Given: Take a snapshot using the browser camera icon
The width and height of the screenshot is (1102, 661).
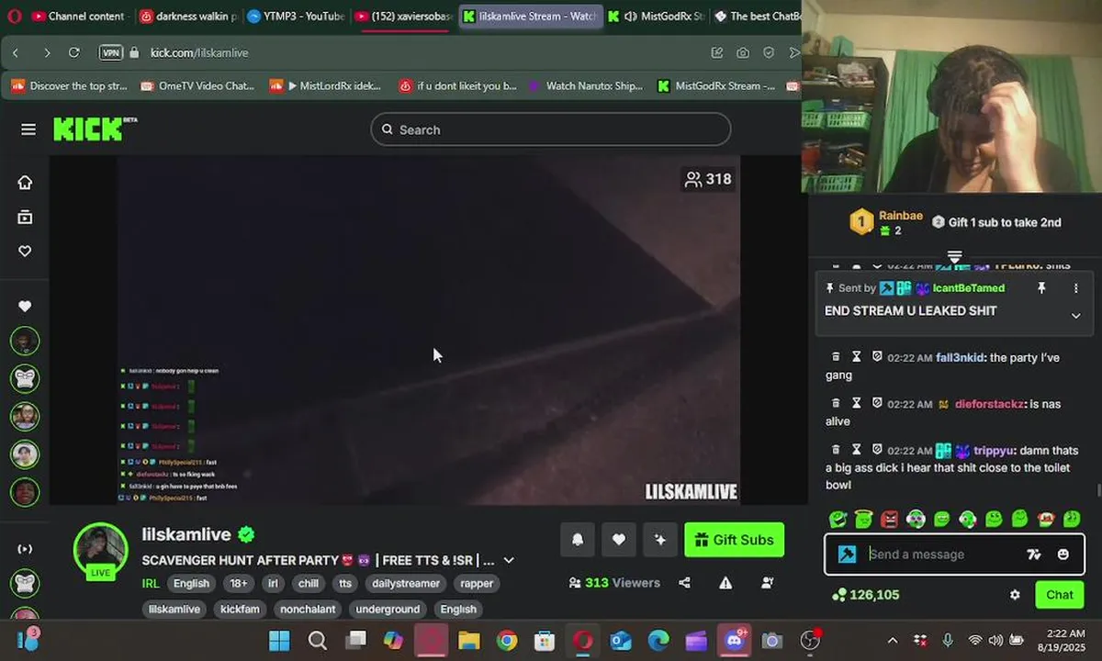Looking at the screenshot, I should [x=742, y=52].
